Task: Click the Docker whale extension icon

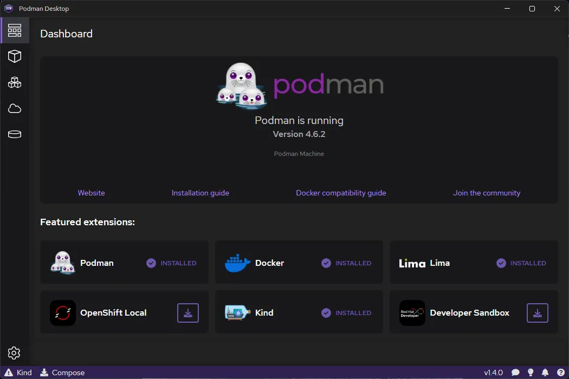Action: (x=238, y=263)
